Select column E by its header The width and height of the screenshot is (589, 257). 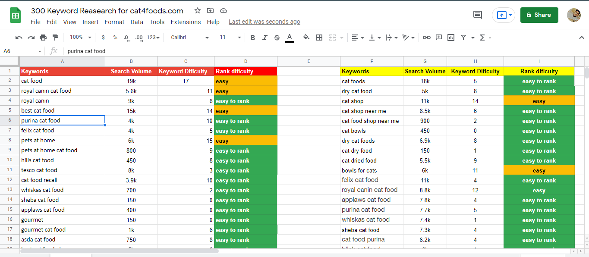pos(309,61)
